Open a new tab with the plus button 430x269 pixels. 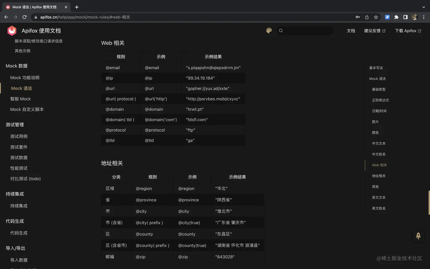(x=77, y=7)
